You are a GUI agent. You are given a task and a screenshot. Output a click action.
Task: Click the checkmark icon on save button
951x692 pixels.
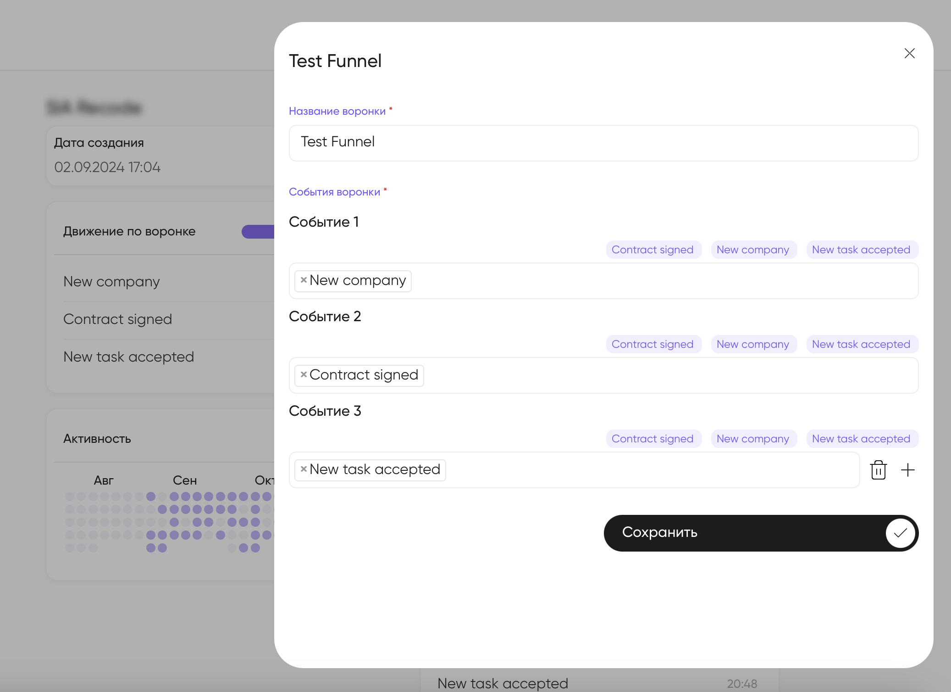pyautogui.click(x=900, y=533)
